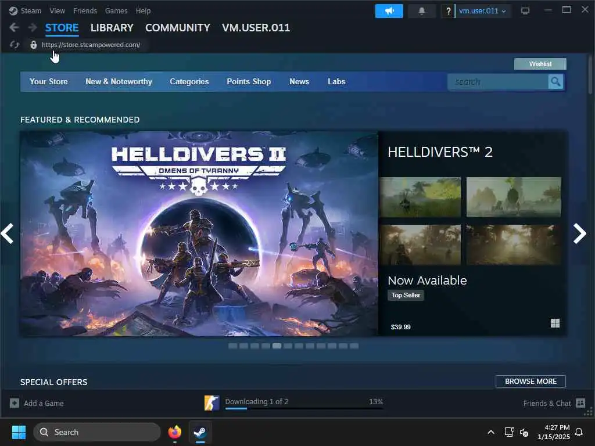Image resolution: width=595 pixels, height=446 pixels.
Task: Switch to Big Picture mode with the monitor icon
Action: click(525, 10)
